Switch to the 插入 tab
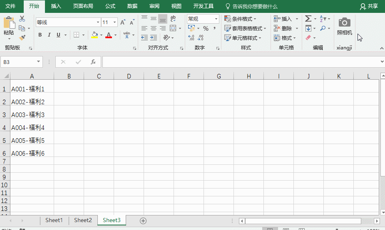The image size is (385, 230). pos(56,6)
